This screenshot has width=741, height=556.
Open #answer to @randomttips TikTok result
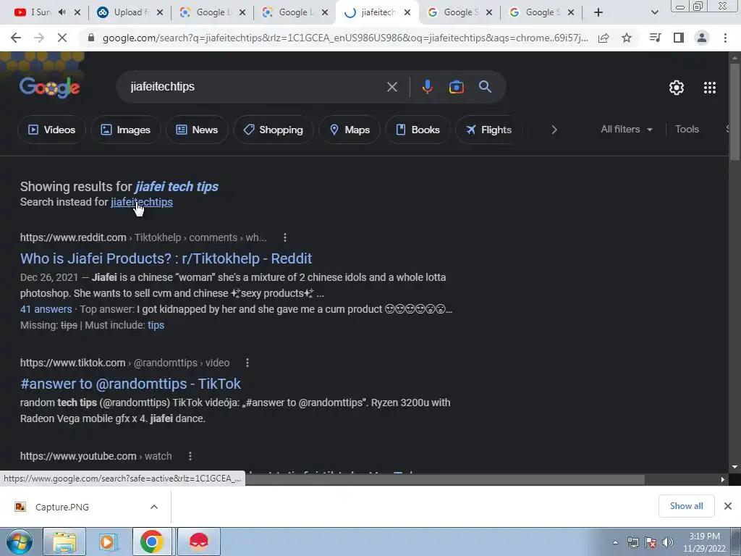130,384
